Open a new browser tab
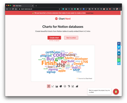The image size is (127, 103). [36, 6]
